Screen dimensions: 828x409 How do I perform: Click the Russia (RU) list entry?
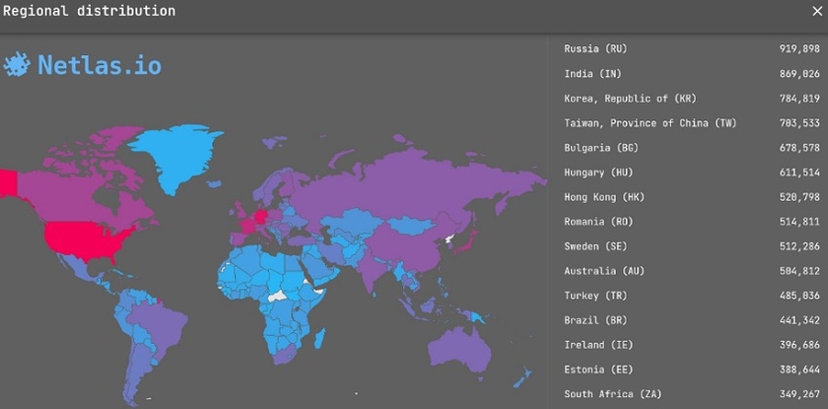595,49
